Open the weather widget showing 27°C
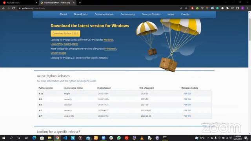The width and height of the screenshot is (251, 141). pos(200,138)
